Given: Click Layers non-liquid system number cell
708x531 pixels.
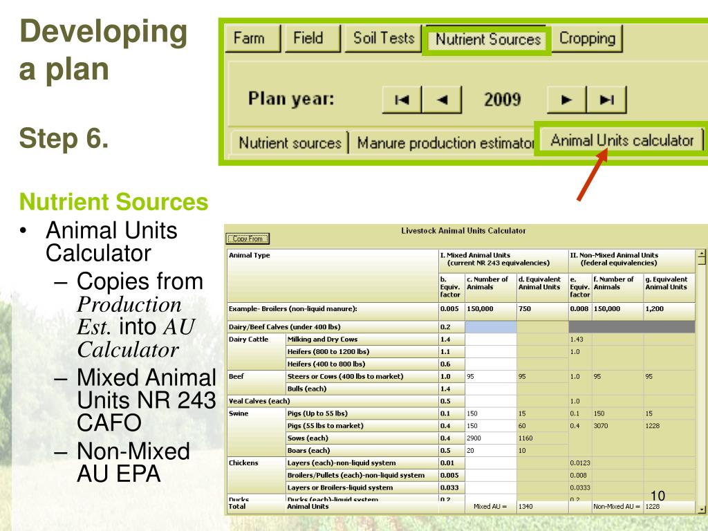Looking at the screenshot, I should click(491, 463).
